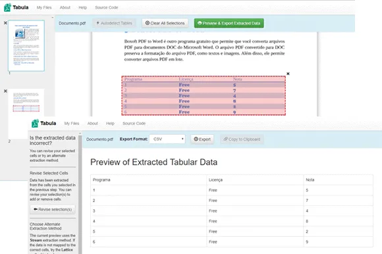Click Free cell in preview row 3

pos(255,211)
